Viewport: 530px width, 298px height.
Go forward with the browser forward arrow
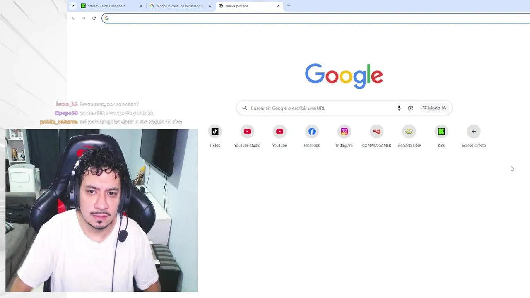click(84, 18)
